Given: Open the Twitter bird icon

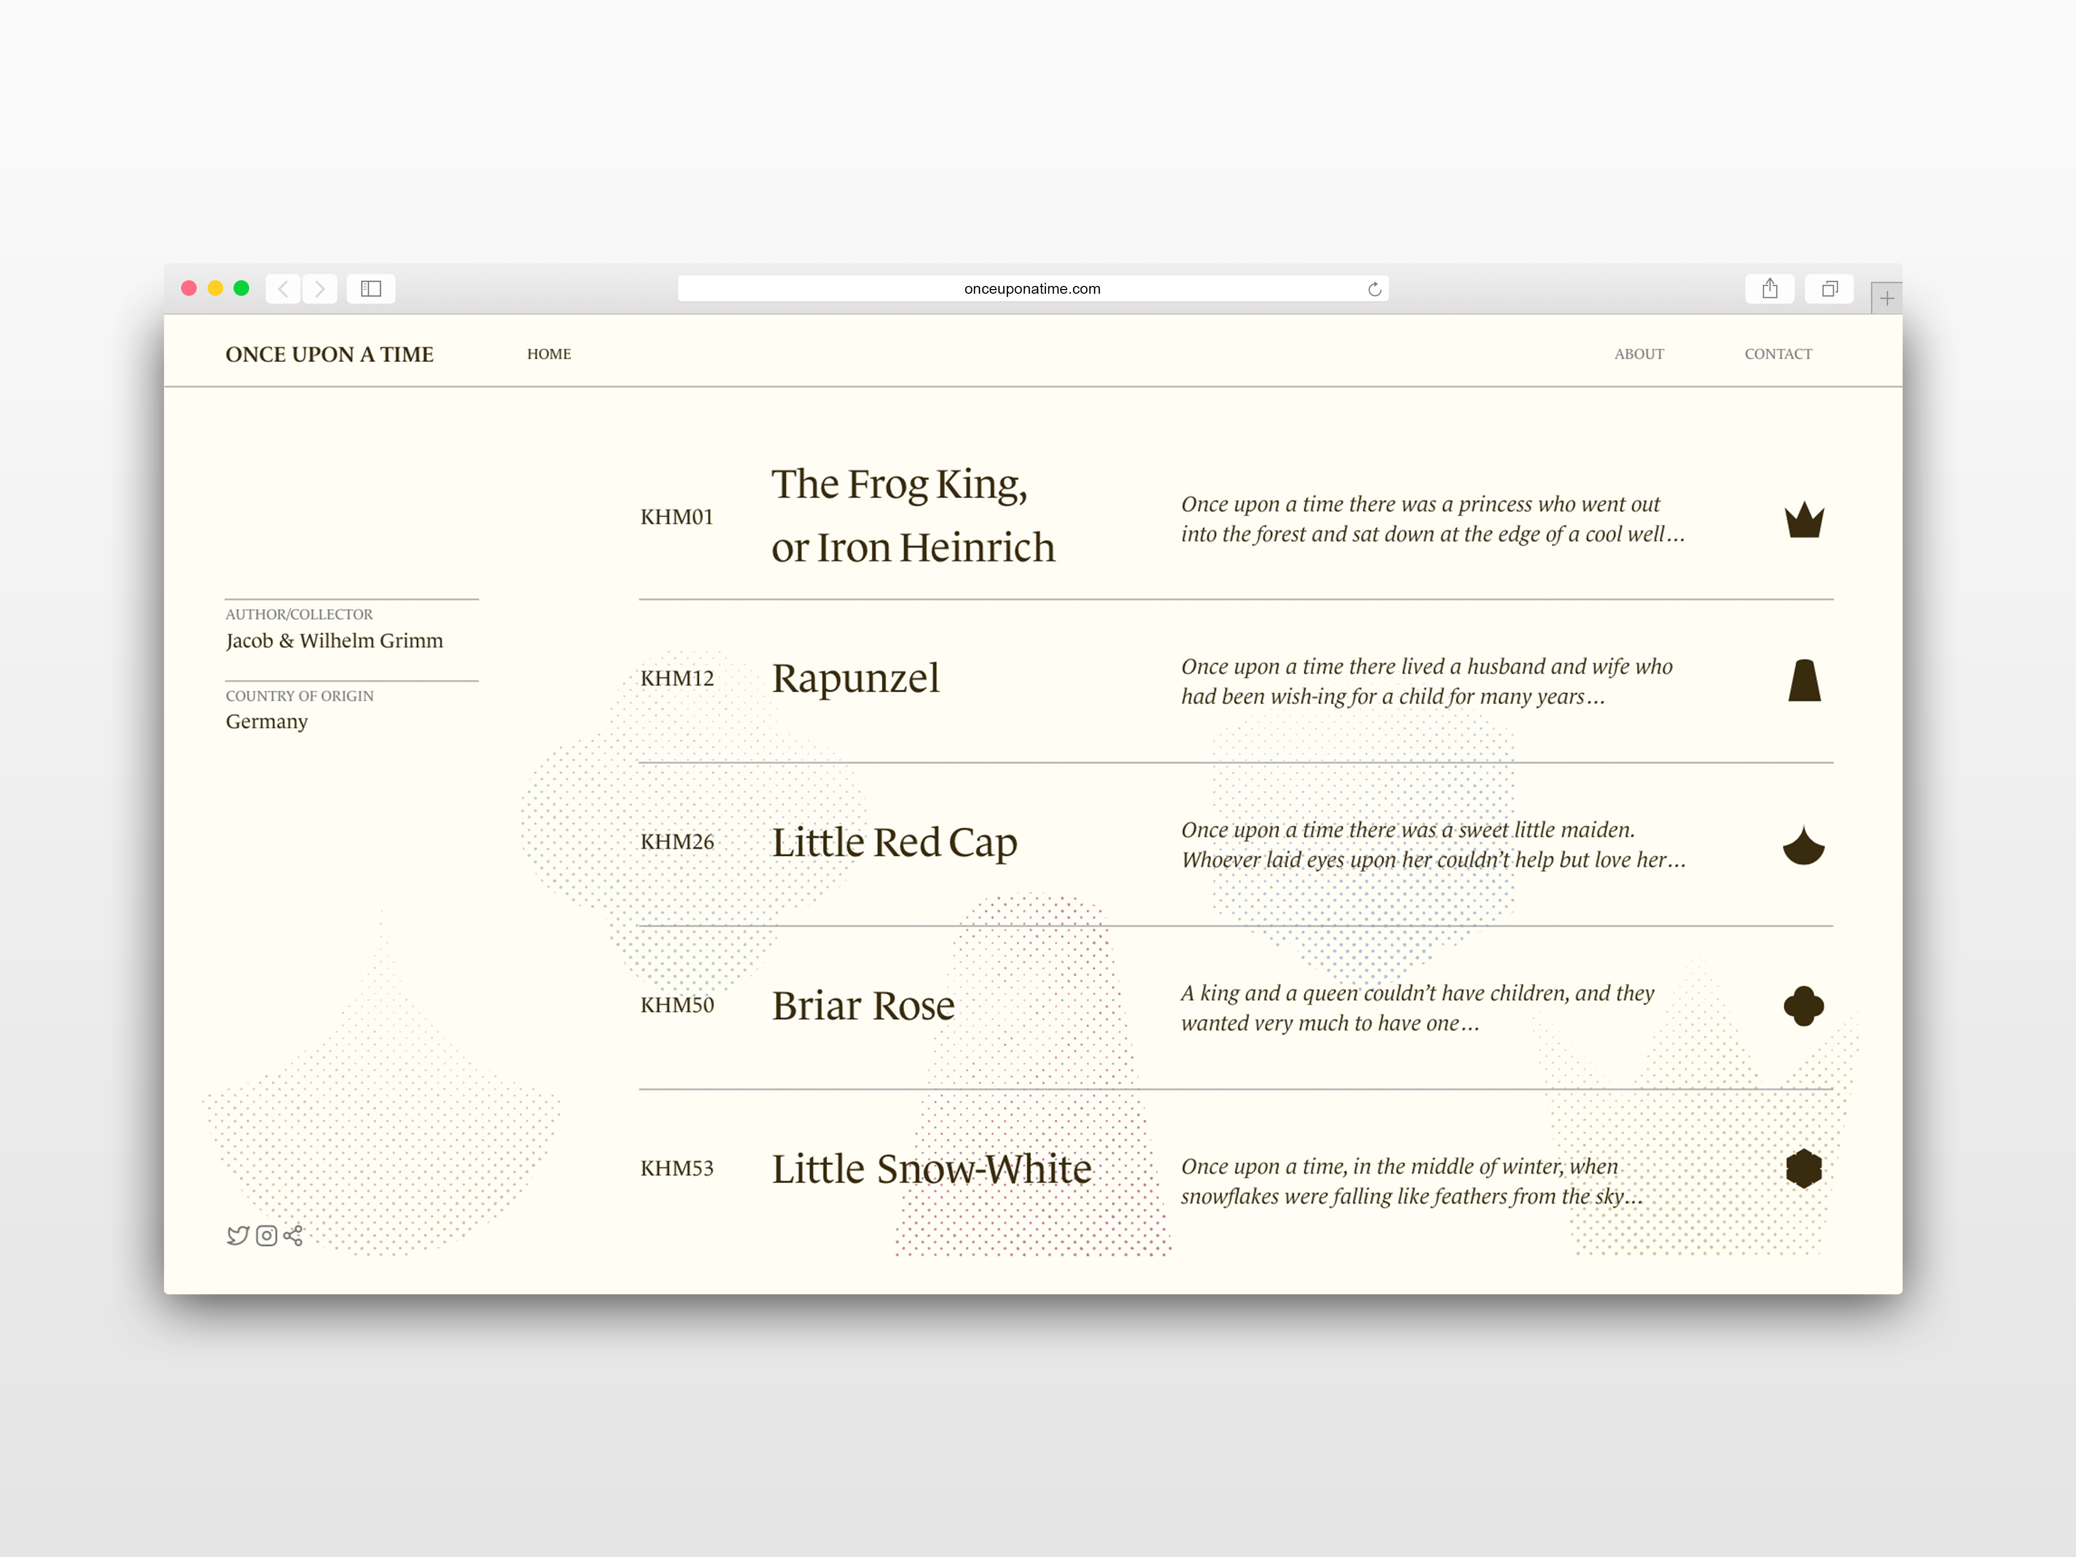Looking at the screenshot, I should pos(238,1235).
